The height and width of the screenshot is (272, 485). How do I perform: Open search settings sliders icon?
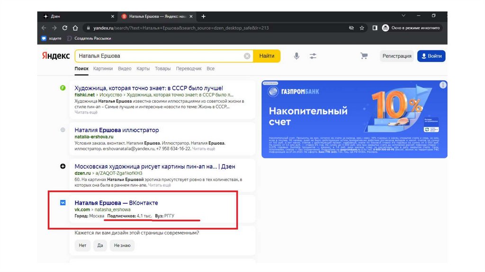(x=313, y=56)
